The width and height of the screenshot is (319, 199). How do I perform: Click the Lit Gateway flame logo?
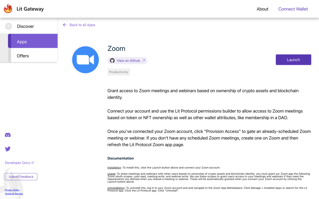pos(8,9)
